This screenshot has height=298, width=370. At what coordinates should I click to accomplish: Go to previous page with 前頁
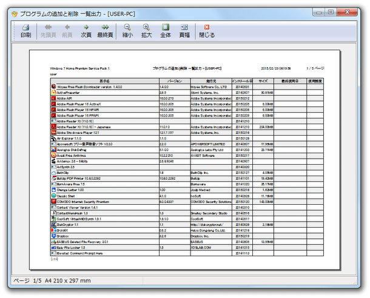[x=67, y=31]
